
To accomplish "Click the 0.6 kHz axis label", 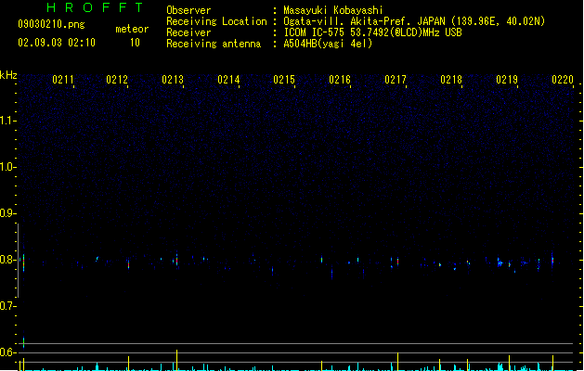I will coord(7,352).
